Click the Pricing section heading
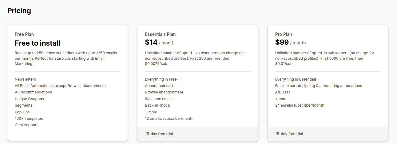The image size is (397, 144). pos(19,11)
